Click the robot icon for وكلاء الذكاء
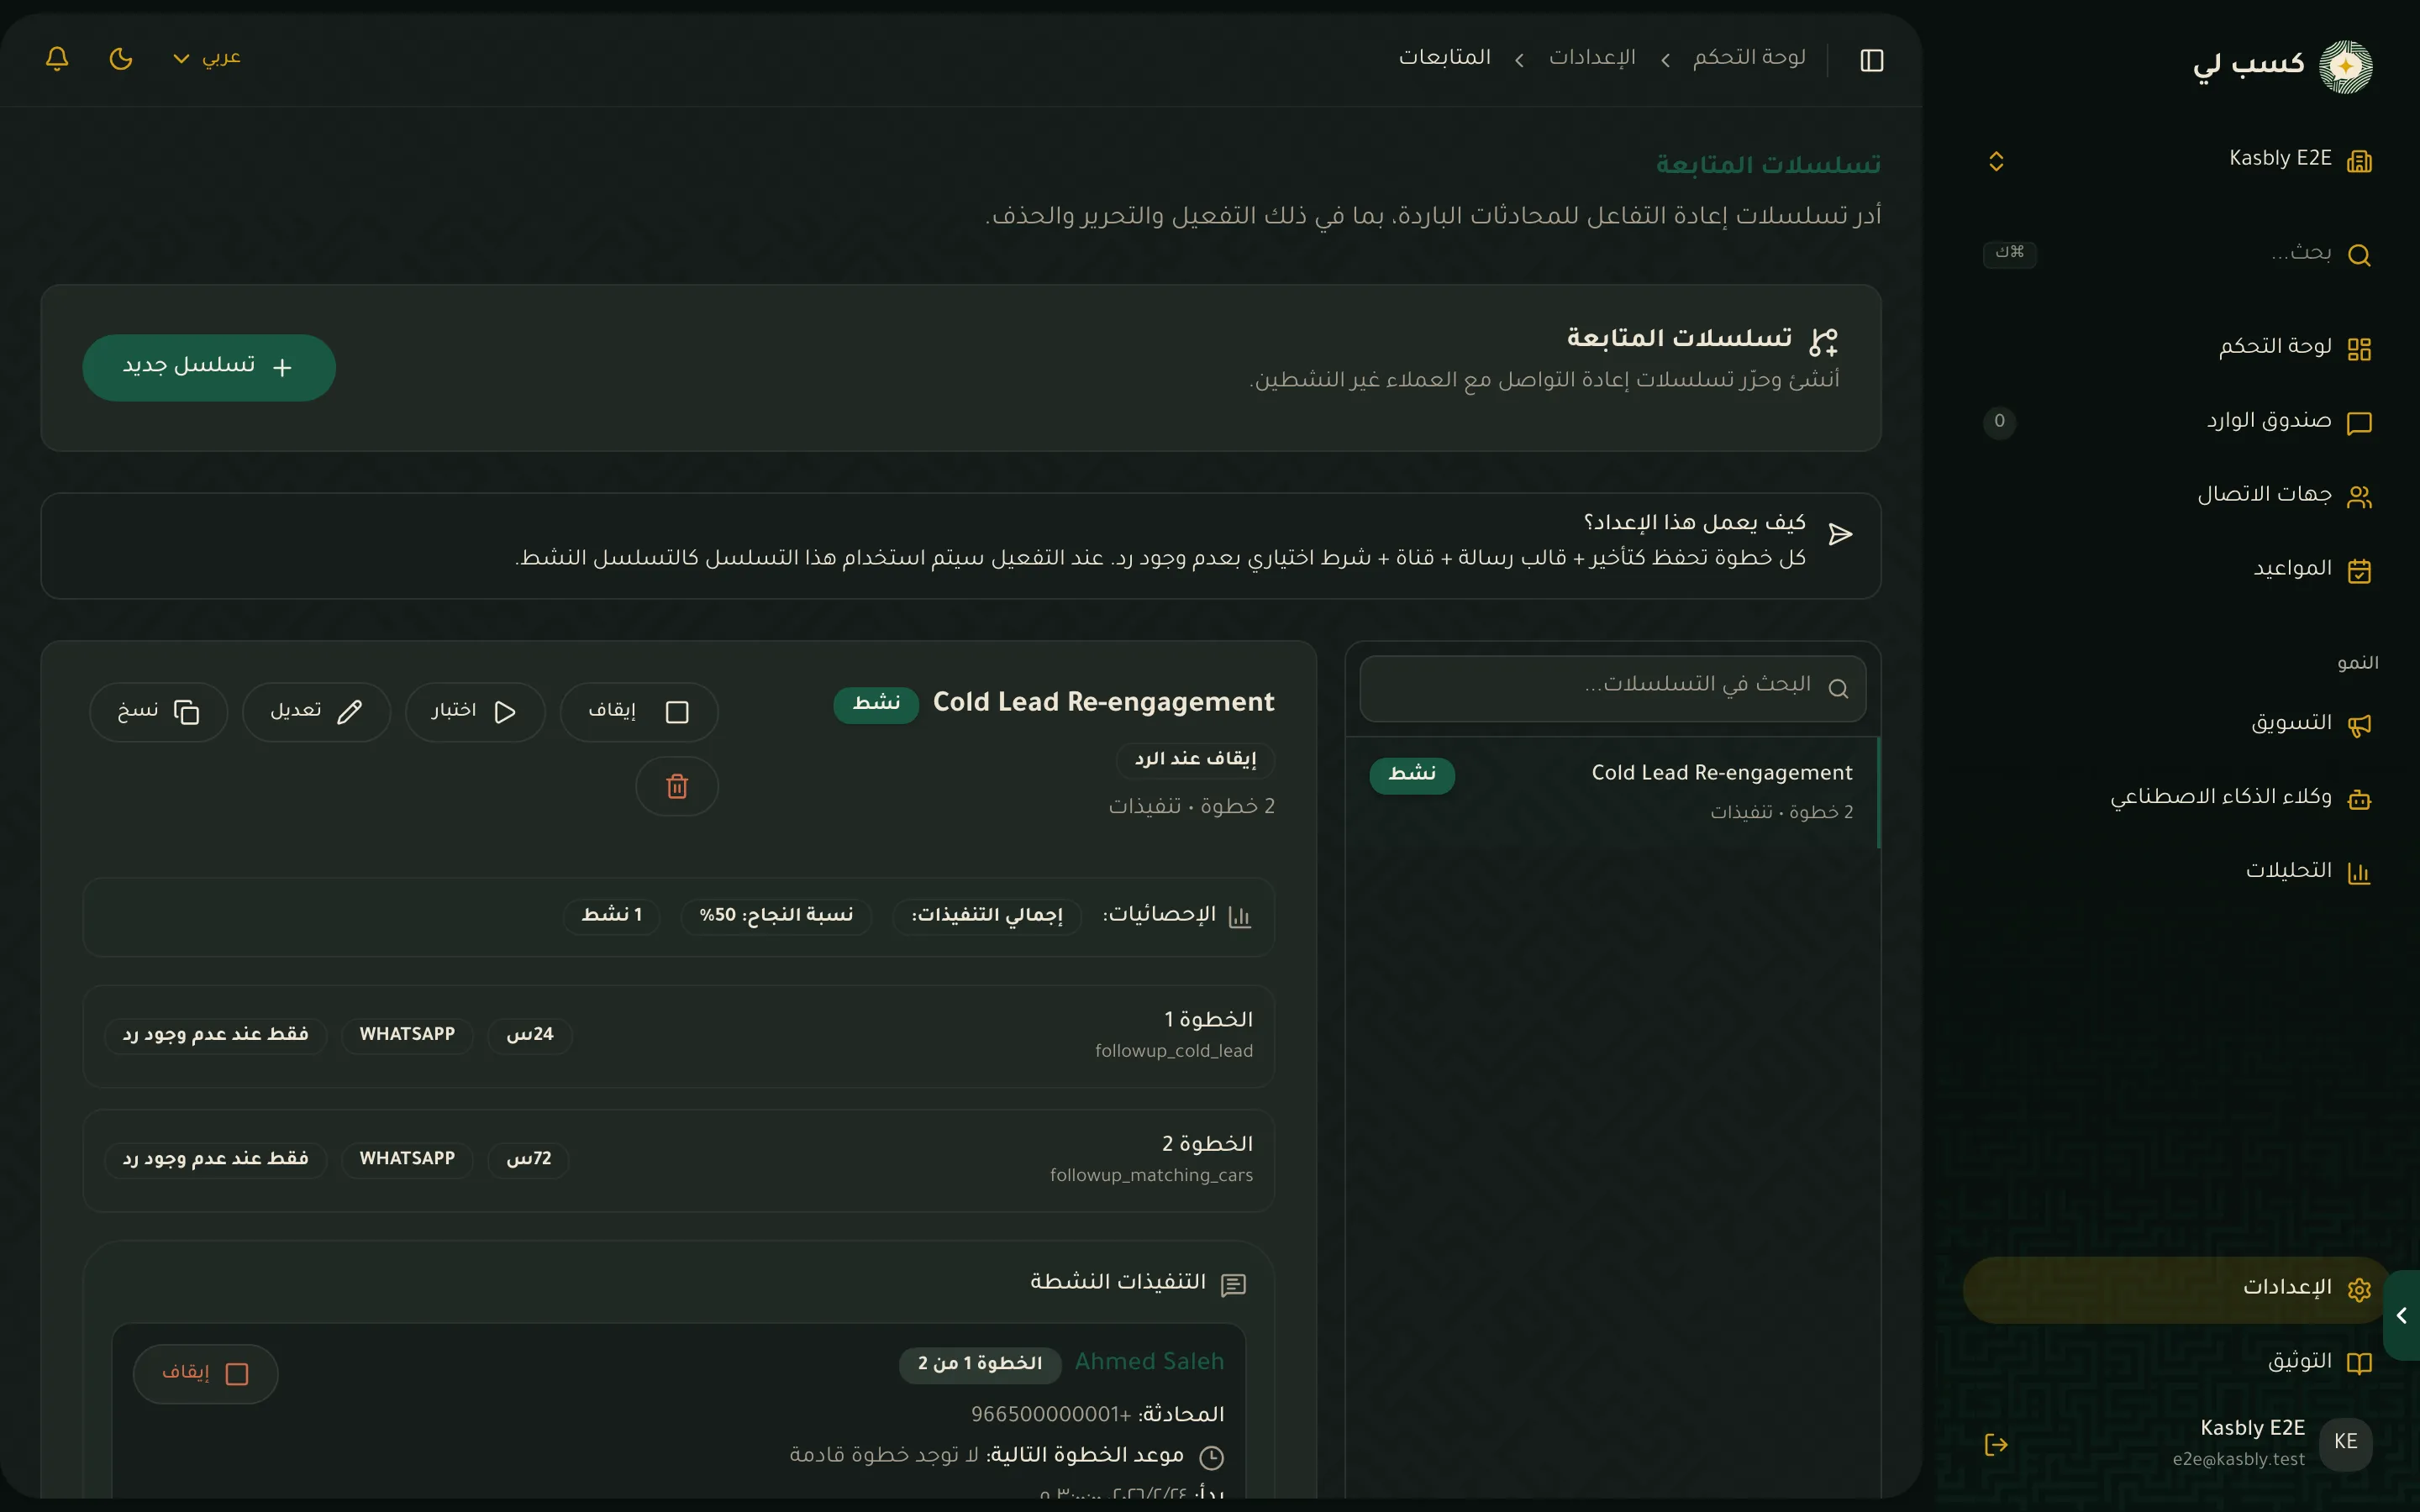This screenshot has width=2420, height=1512. (x=2359, y=799)
